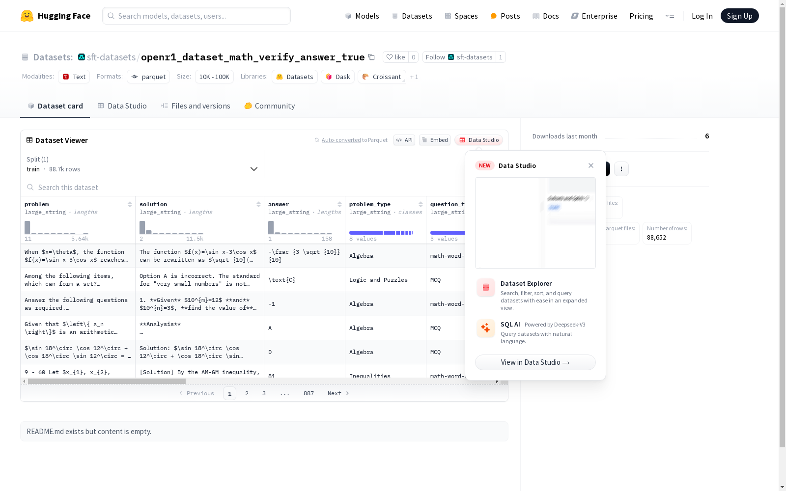Focus the 'Search models, datasets, users' field
The width and height of the screenshot is (786, 491).
click(x=196, y=16)
